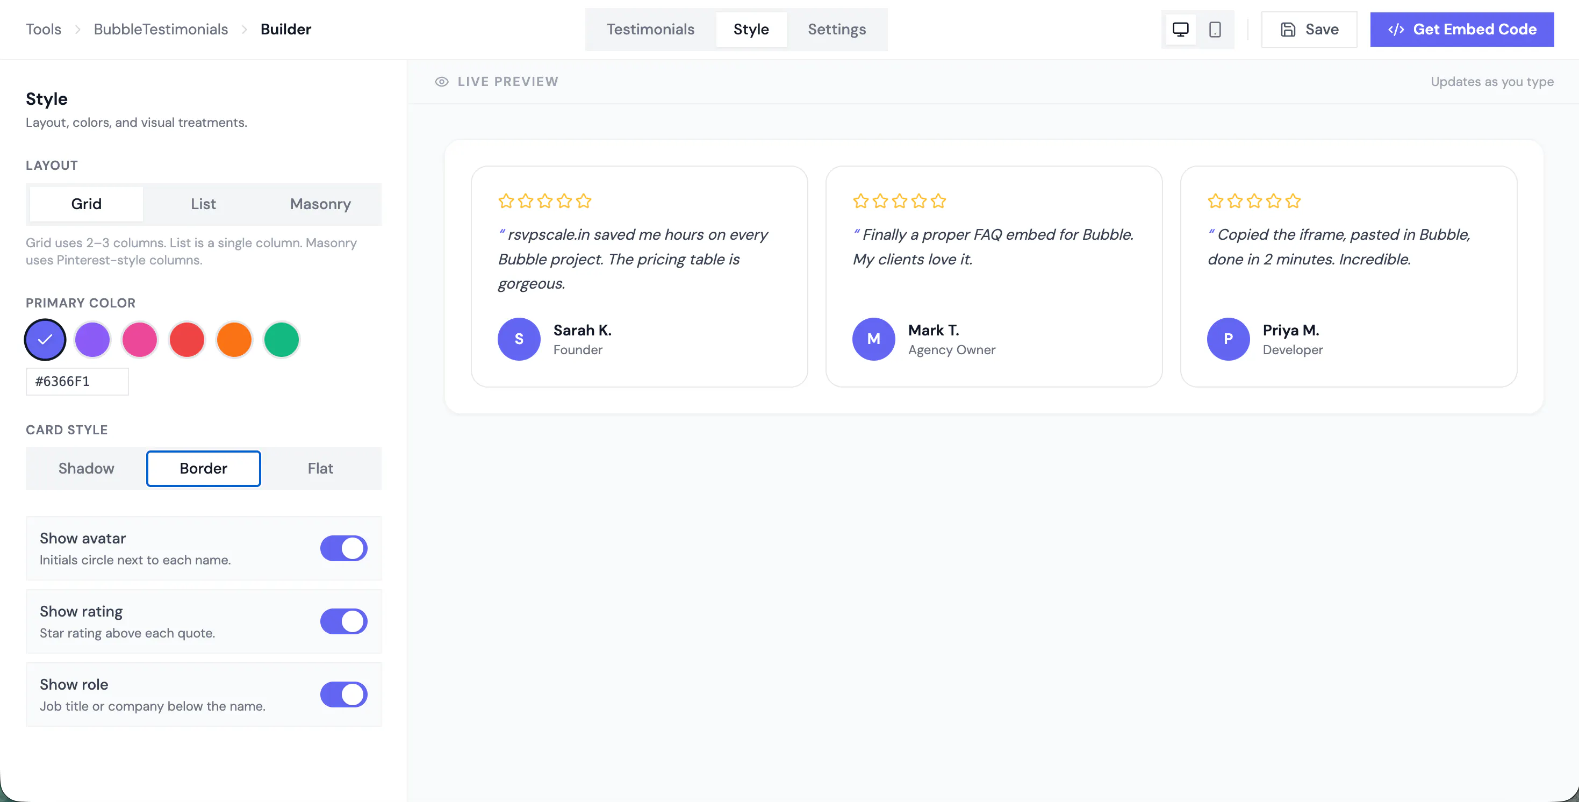
Task: Pick the indigo color swatch
Action: pos(45,339)
